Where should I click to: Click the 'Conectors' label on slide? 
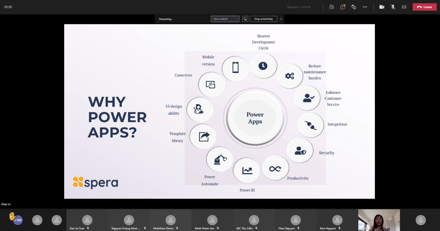click(183, 75)
